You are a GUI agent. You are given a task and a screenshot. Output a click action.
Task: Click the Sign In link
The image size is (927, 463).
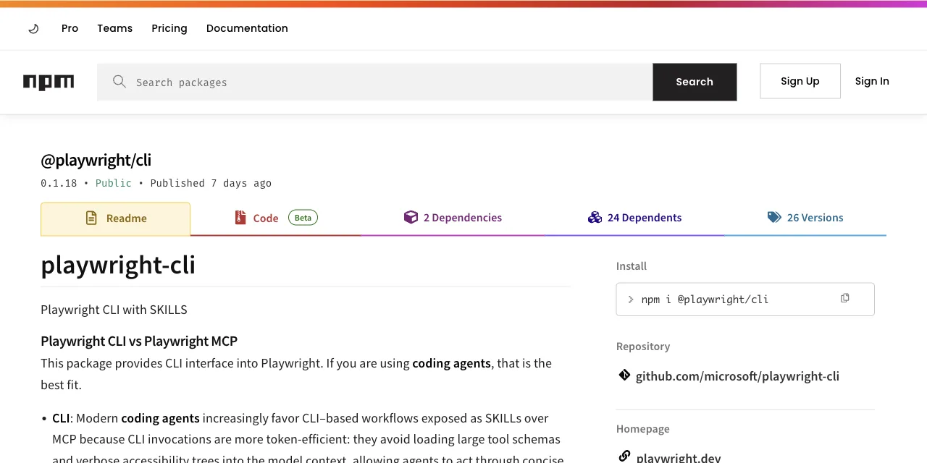tap(872, 81)
